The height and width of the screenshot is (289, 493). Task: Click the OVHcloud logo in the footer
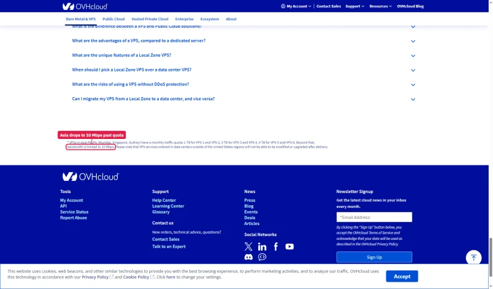point(91,176)
